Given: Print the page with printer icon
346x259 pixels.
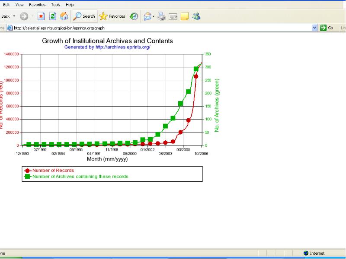Looking at the screenshot, I should click(x=161, y=16).
